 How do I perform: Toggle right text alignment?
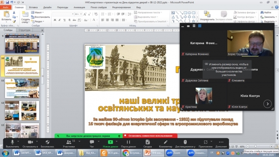coord(112,20)
